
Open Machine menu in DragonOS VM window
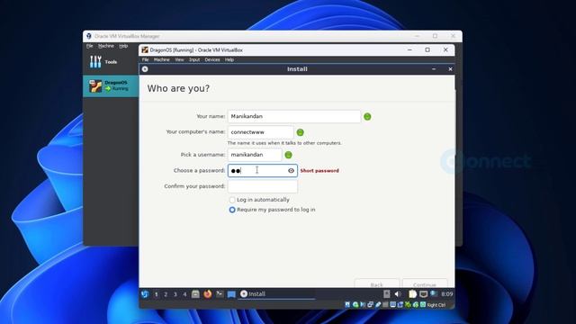(162, 59)
